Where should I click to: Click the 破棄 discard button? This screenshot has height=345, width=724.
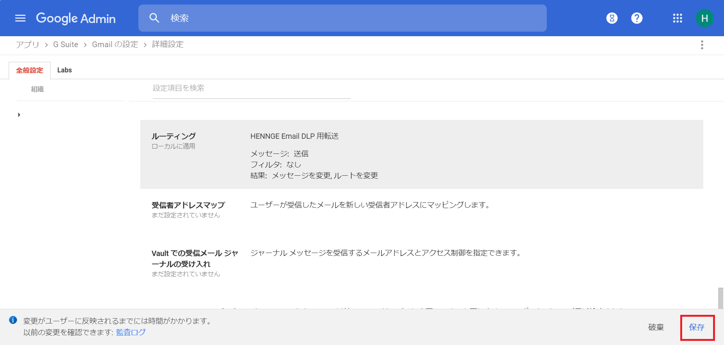(656, 327)
